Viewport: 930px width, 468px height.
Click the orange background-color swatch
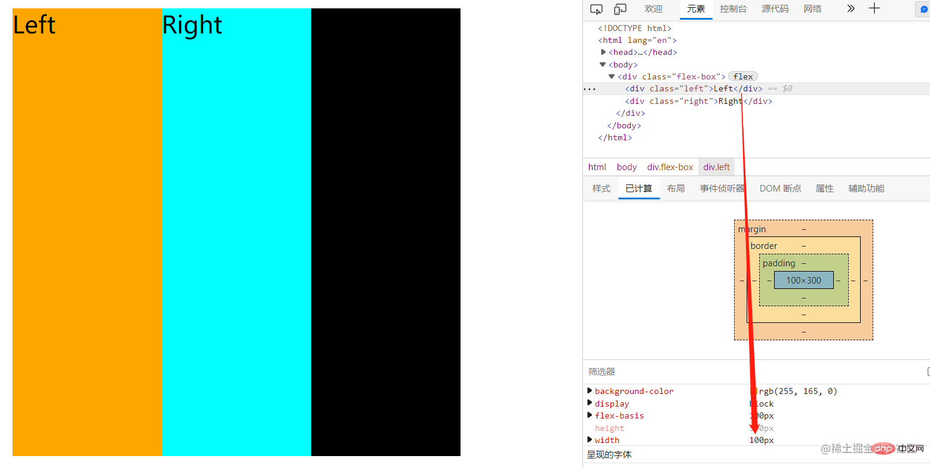point(754,391)
